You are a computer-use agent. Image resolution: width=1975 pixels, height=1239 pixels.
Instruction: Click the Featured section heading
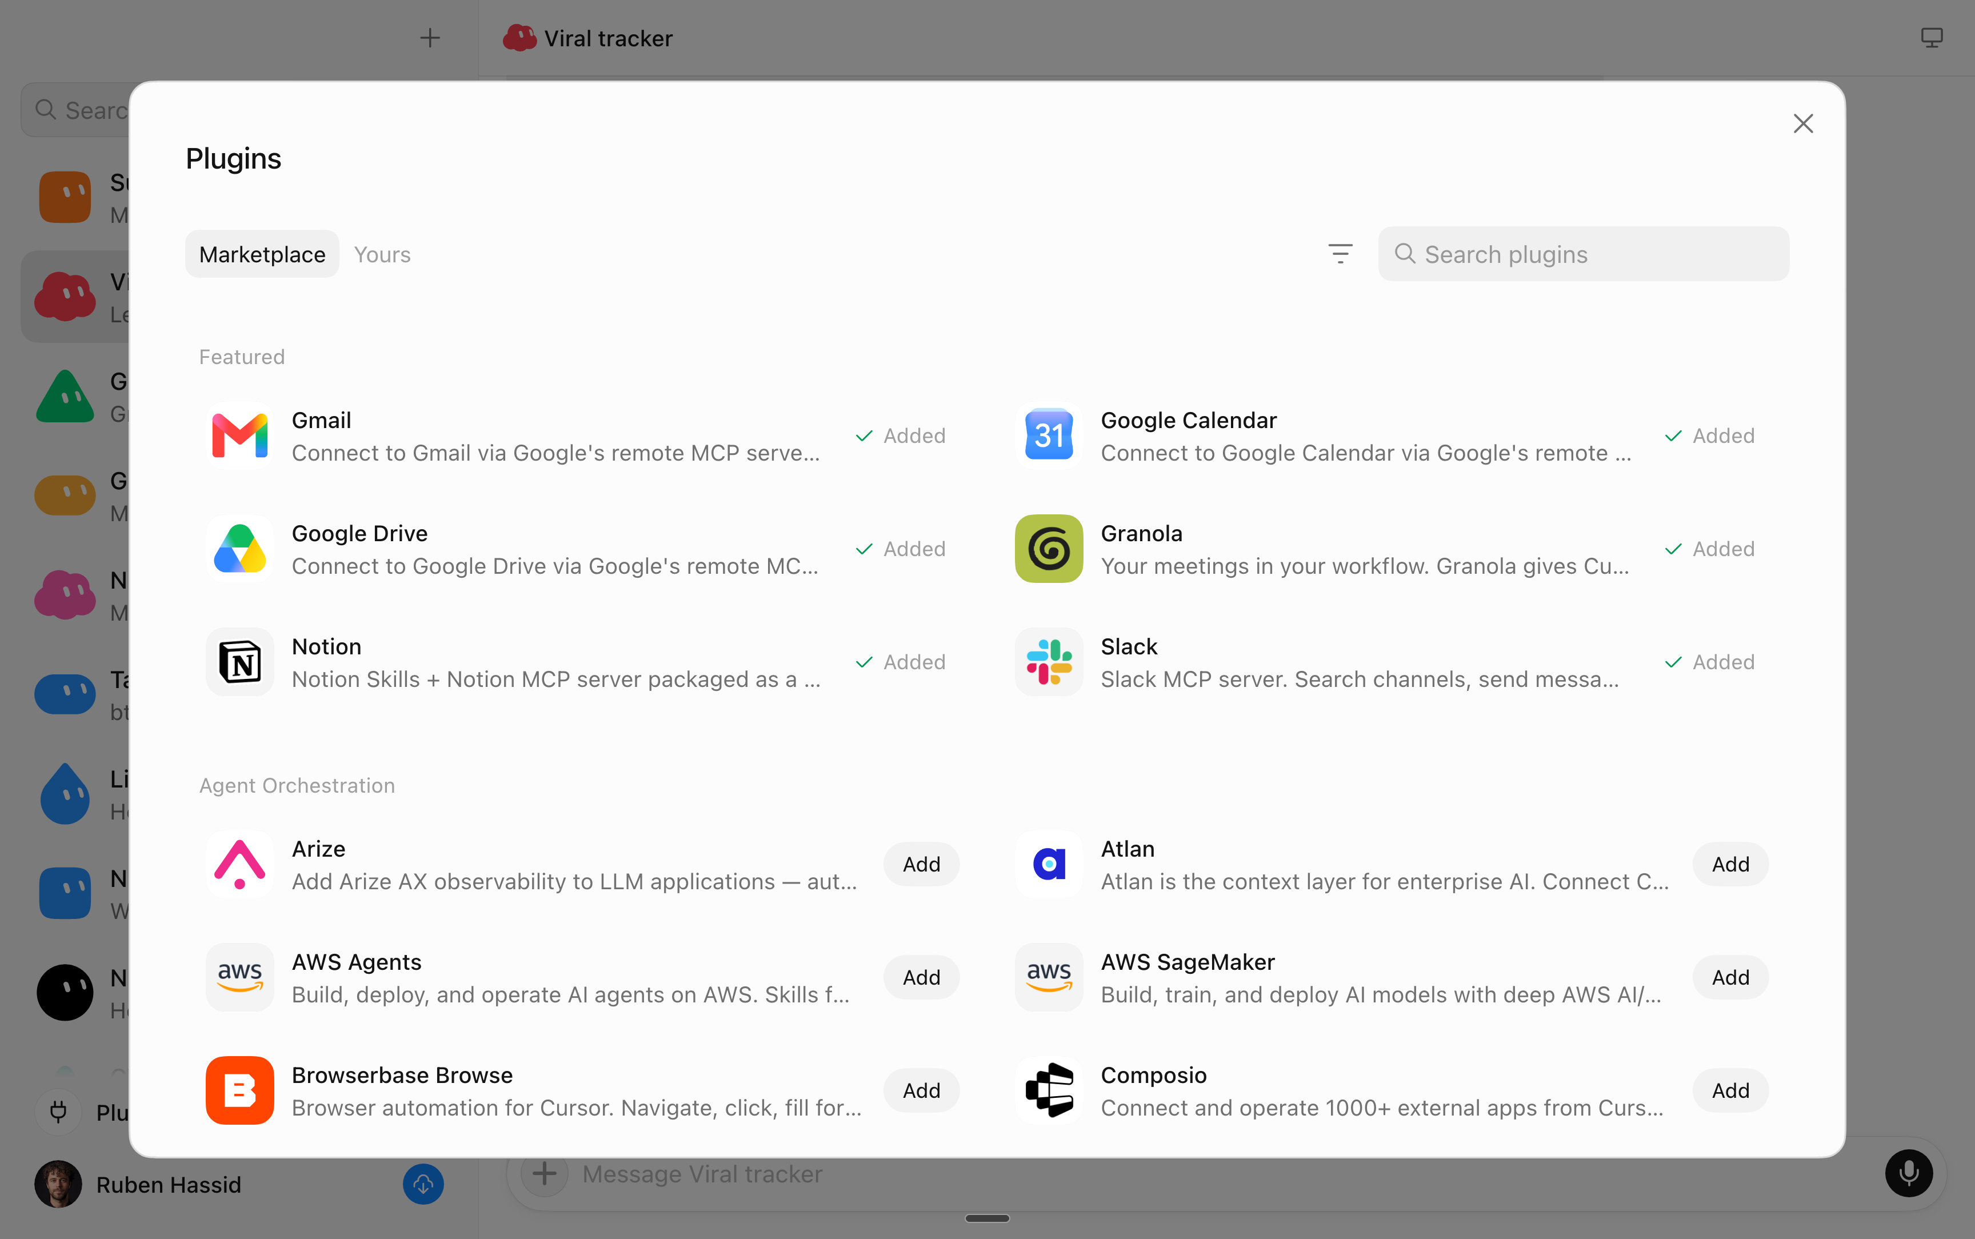tap(242, 357)
